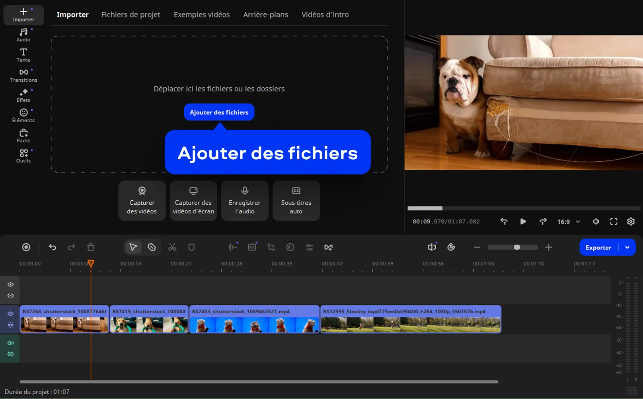Screen dimensions: 643x399
Task: Expand the 16:9 aspect ratio dropdown
Action: [569, 221]
